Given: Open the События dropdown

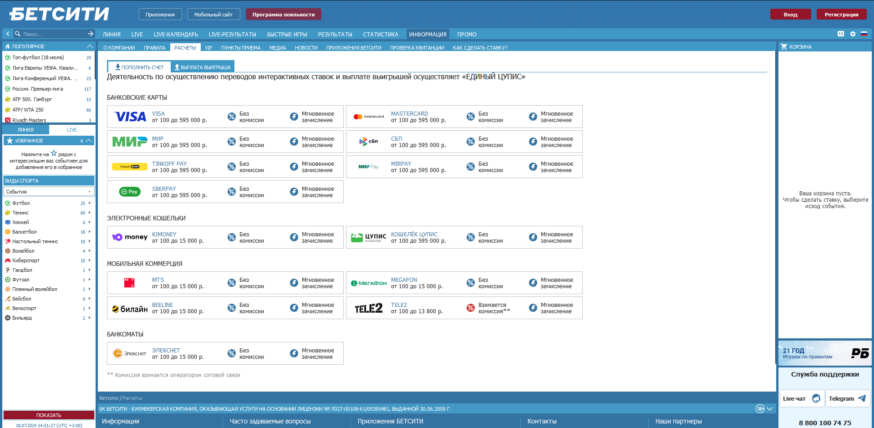Looking at the screenshot, I should pyautogui.click(x=49, y=191).
